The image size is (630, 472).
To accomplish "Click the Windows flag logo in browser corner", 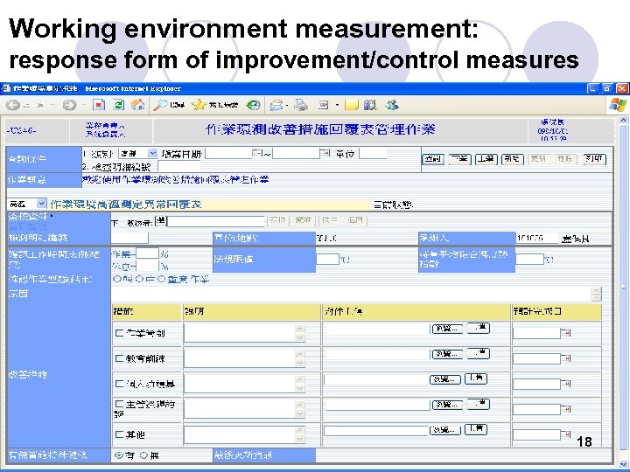I will pyautogui.click(x=617, y=105).
